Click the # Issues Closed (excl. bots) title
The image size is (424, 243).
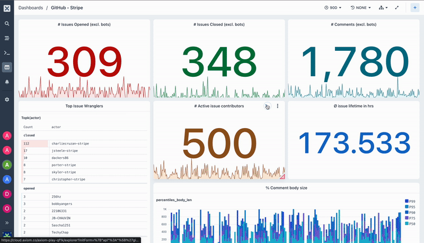(219, 24)
